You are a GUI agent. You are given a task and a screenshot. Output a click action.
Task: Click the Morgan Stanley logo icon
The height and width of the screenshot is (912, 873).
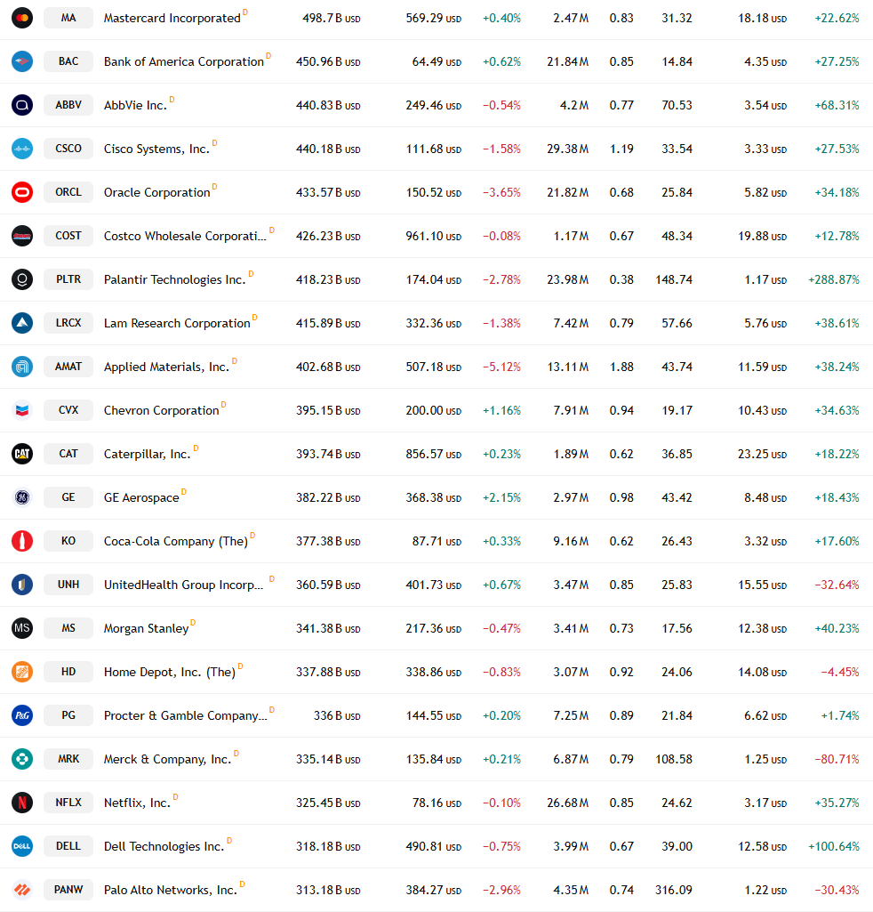coord(22,629)
